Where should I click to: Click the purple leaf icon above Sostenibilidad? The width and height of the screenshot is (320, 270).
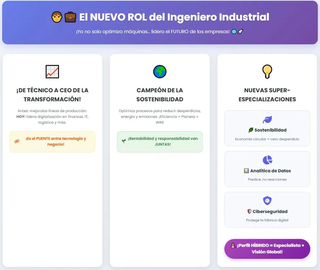coord(267,120)
